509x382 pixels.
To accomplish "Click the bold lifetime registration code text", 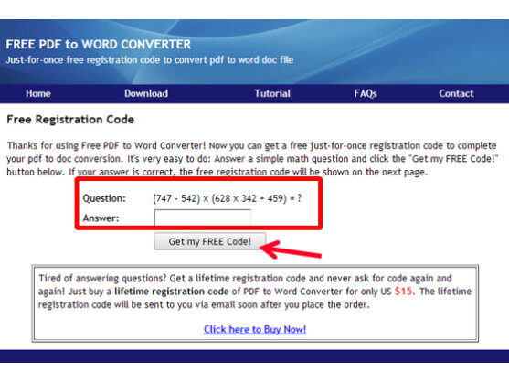I will click(x=172, y=292).
